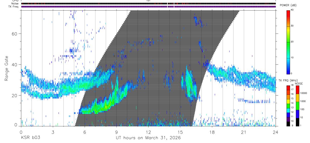This screenshot has height=143, width=310.
Task: Click the purple TX Freq strip above the plot
Action: coord(148,7)
